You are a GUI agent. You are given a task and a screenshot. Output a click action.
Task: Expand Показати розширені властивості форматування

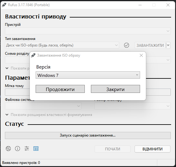click(49, 115)
